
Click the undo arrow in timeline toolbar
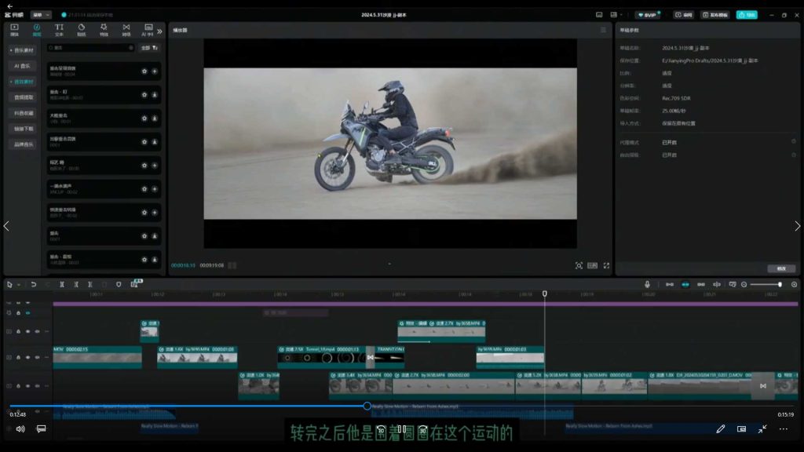pos(34,284)
